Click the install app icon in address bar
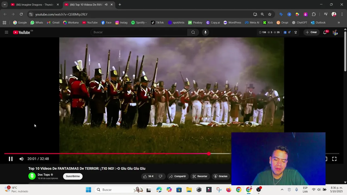Viewport: 347px width, 195px height. [255, 14]
